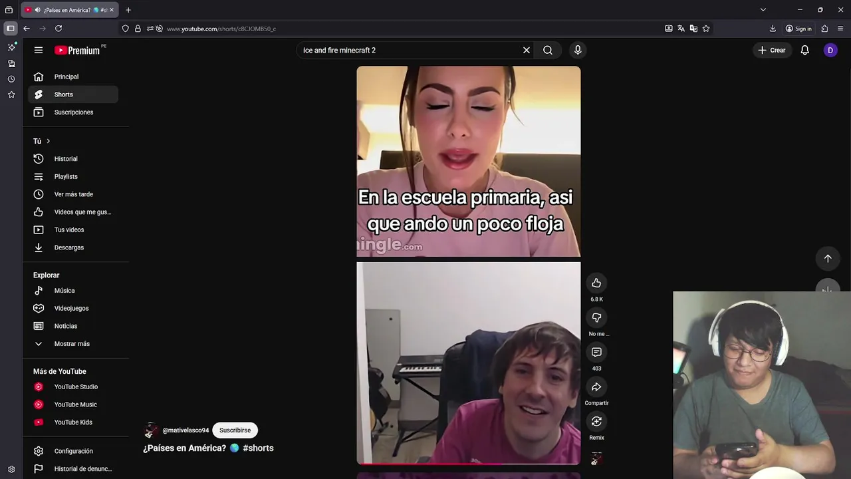Open the sound thumbnail under Remix
The width and height of the screenshot is (851, 479).
[596, 458]
